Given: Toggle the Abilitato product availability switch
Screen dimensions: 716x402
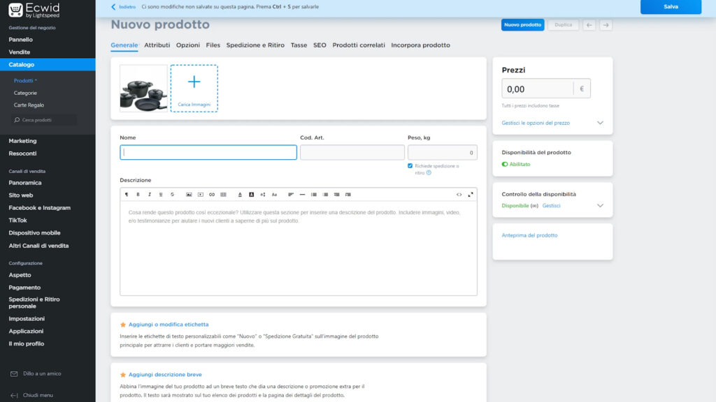Looking at the screenshot, I should pyautogui.click(x=505, y=165).
